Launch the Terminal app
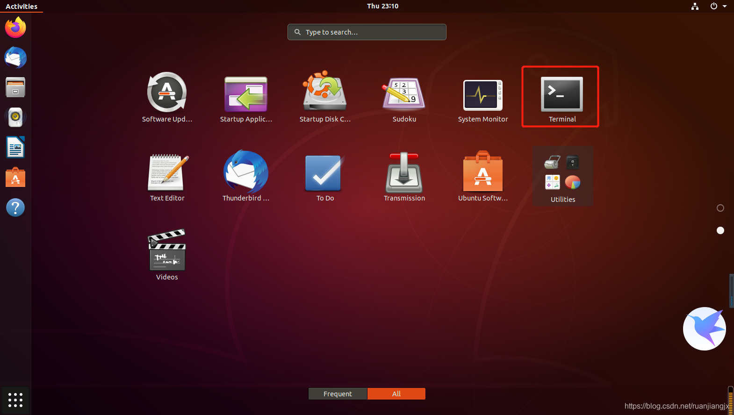Viewport: 734px width, 415px height. tap(562, 97)
